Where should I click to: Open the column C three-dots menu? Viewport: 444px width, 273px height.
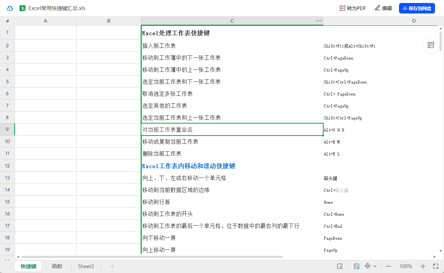[318, 21]
